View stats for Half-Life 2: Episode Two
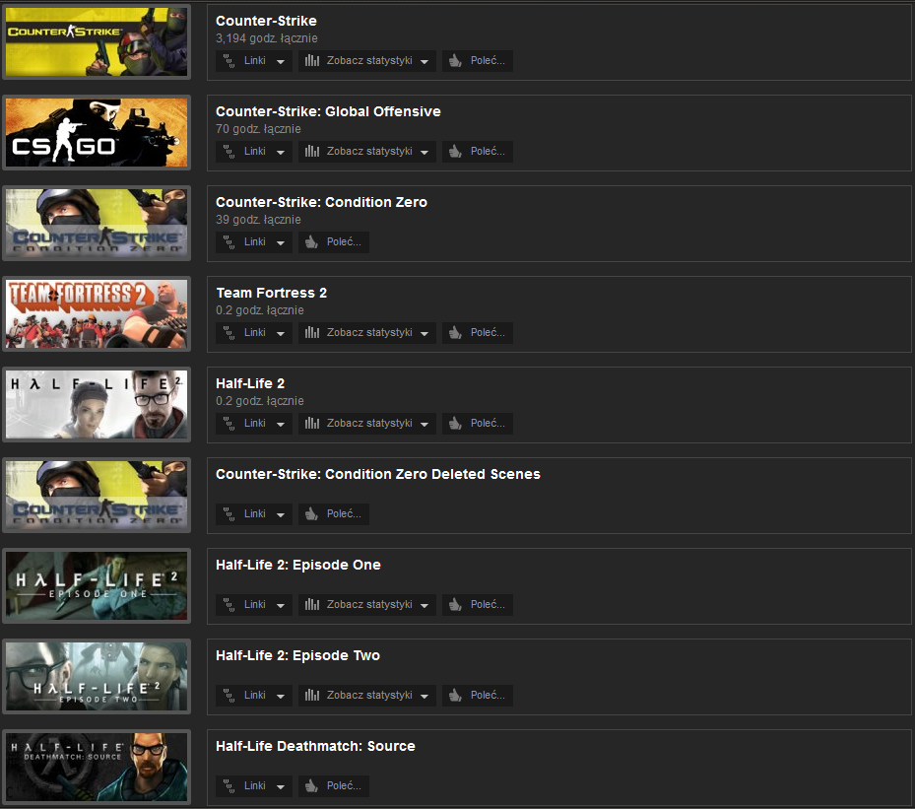The height and width of the screenshot is (809, 915). [x=367, y=695]
